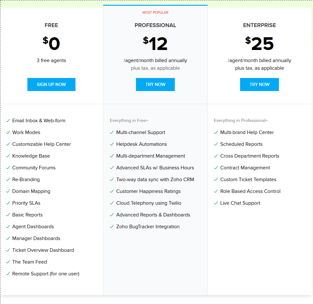Click the checkmark next to Contract Management

[216, 168]
